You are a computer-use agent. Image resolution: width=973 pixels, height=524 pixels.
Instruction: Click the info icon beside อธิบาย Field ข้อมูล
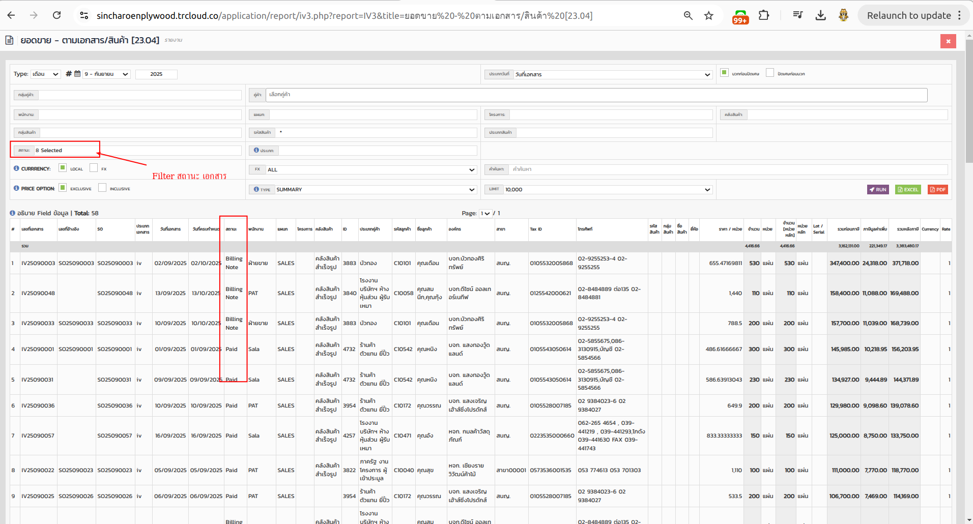[x=13, y=213]
